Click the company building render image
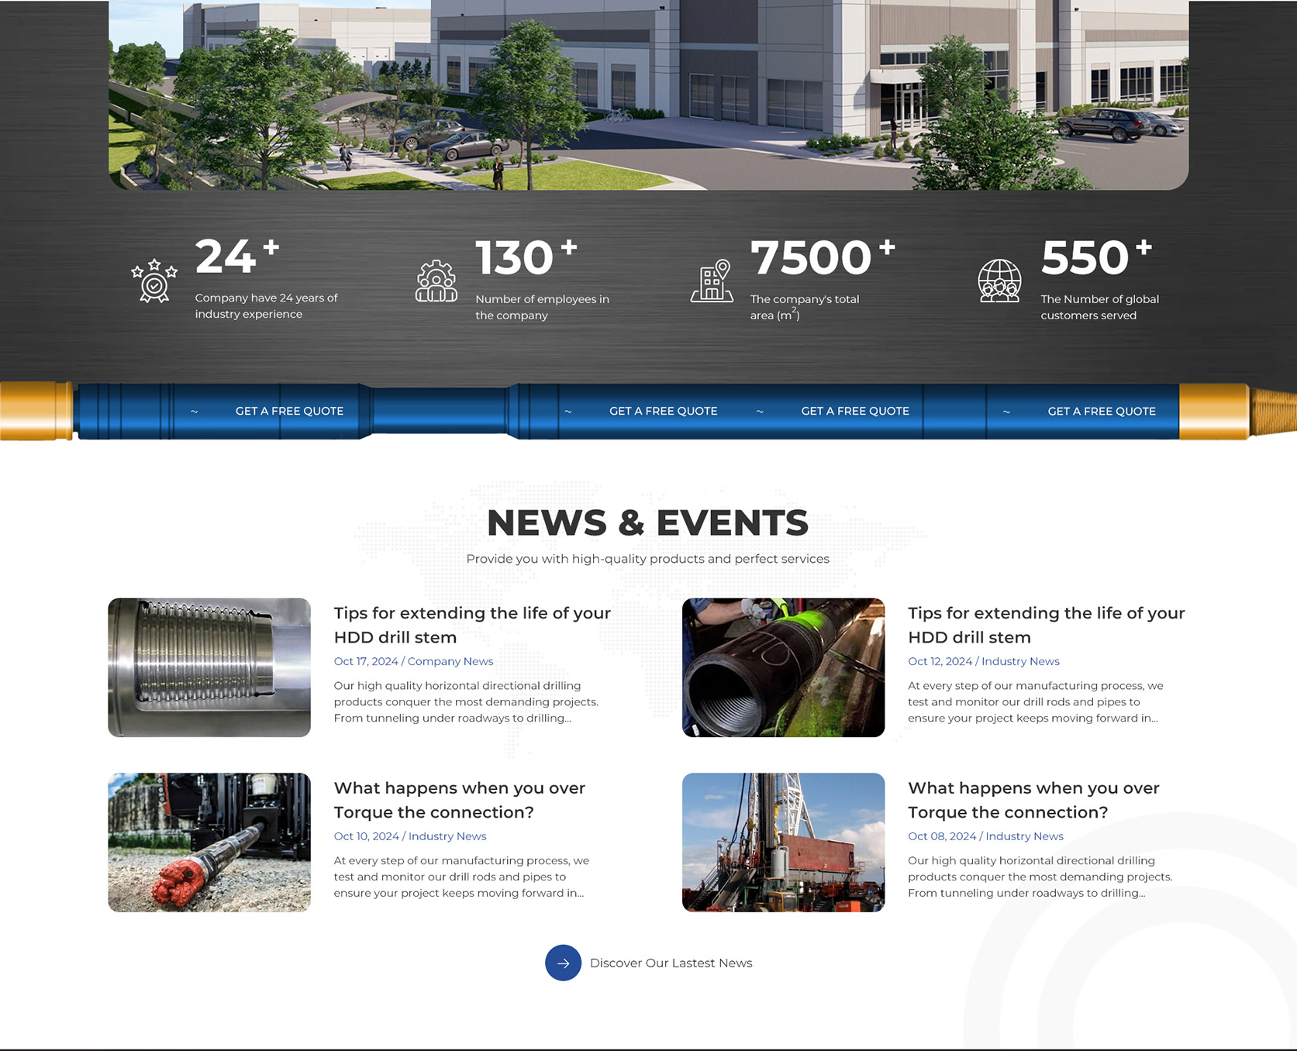 coord(648,95)
